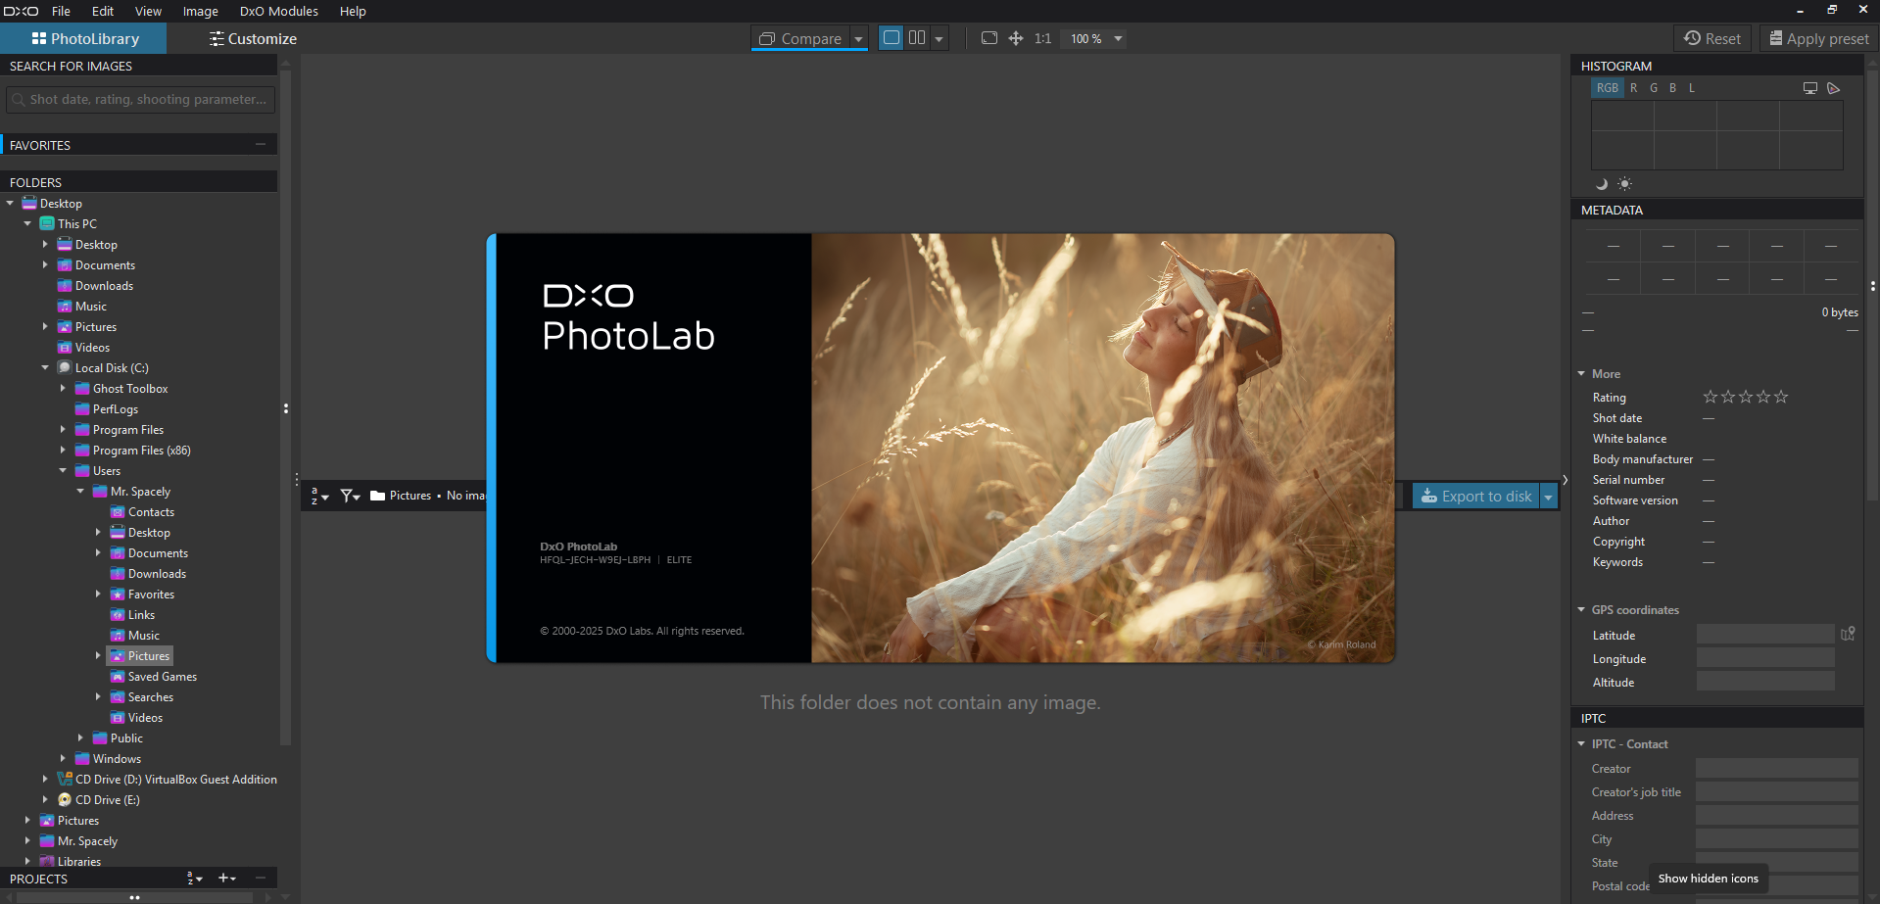Select the Downloads folder under Mr. Spacely
Image resolution: width=1880 pixels, height=904 pixels.
[157, 574]
